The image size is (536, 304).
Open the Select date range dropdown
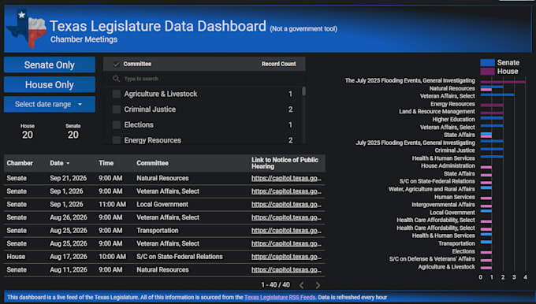pyautogui.click(x=50, y=104)
